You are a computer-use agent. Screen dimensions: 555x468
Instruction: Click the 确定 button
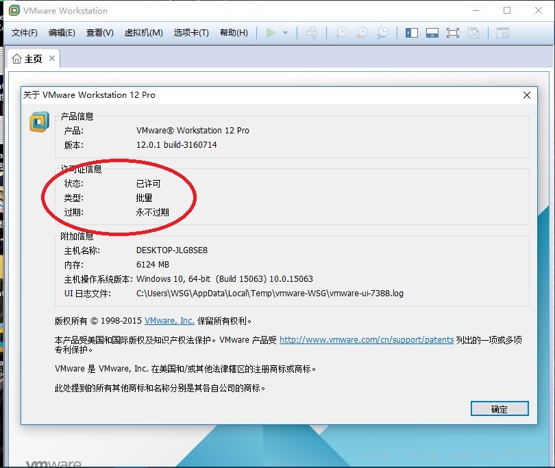pos(500,409)
